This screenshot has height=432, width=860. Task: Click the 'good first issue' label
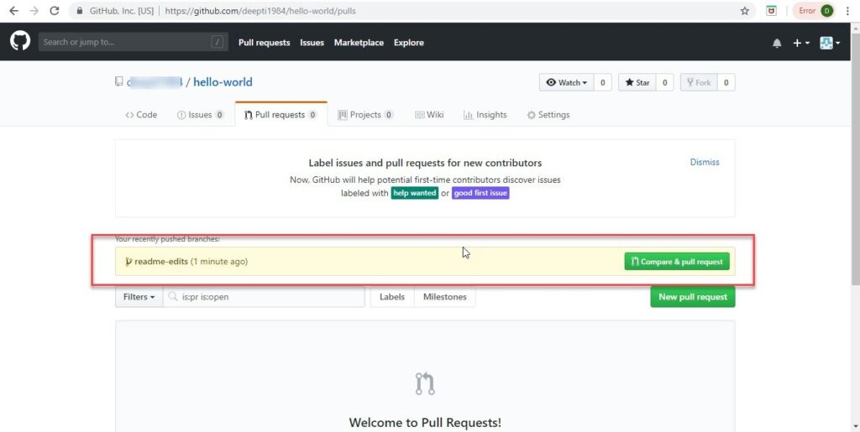(480, 193)
